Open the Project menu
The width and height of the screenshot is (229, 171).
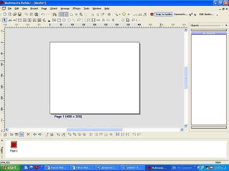[34, 8]
